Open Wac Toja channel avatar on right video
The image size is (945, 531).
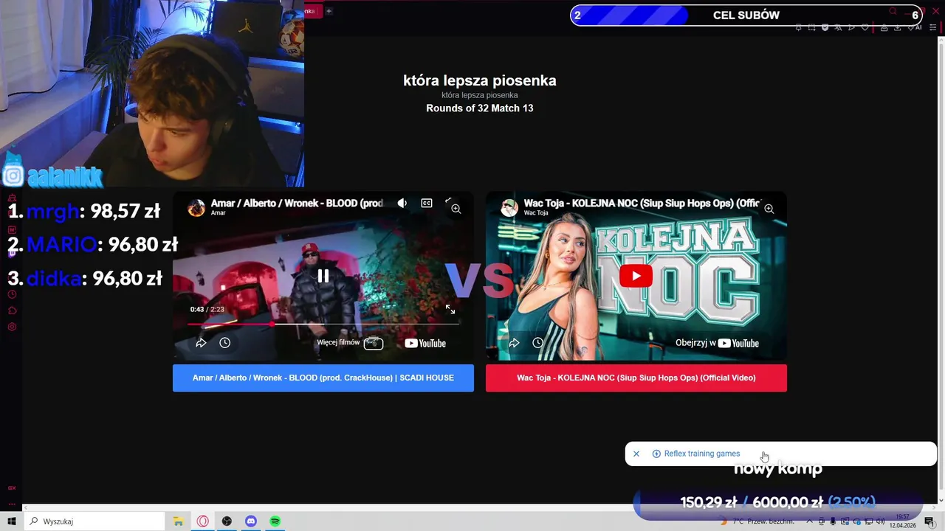pyautogui.click(x=509, y=208)
